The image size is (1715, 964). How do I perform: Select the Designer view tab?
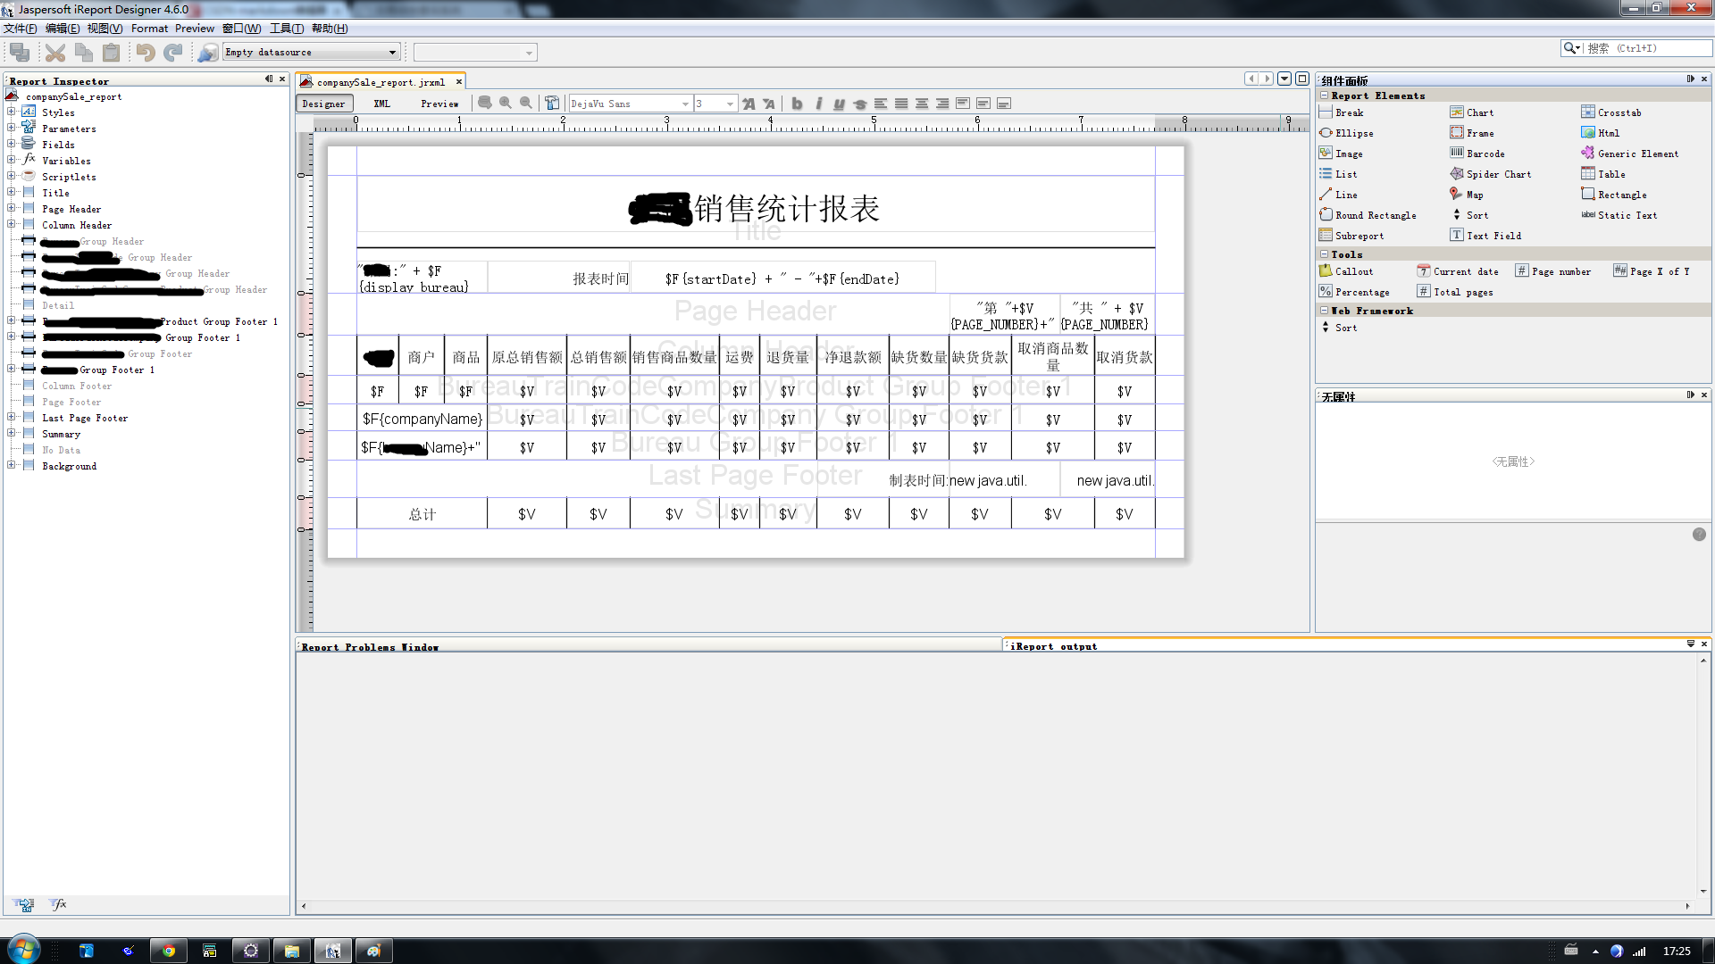[323, 104]
